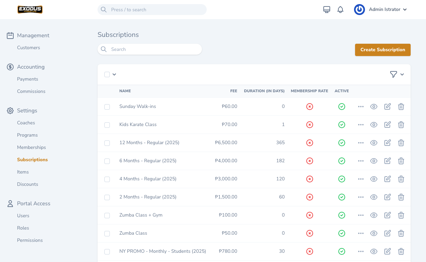The height and width of the screenshot is (262, 426).
Task: Open actions menu for 6 Months - Regular
Action: coord(361,161)
